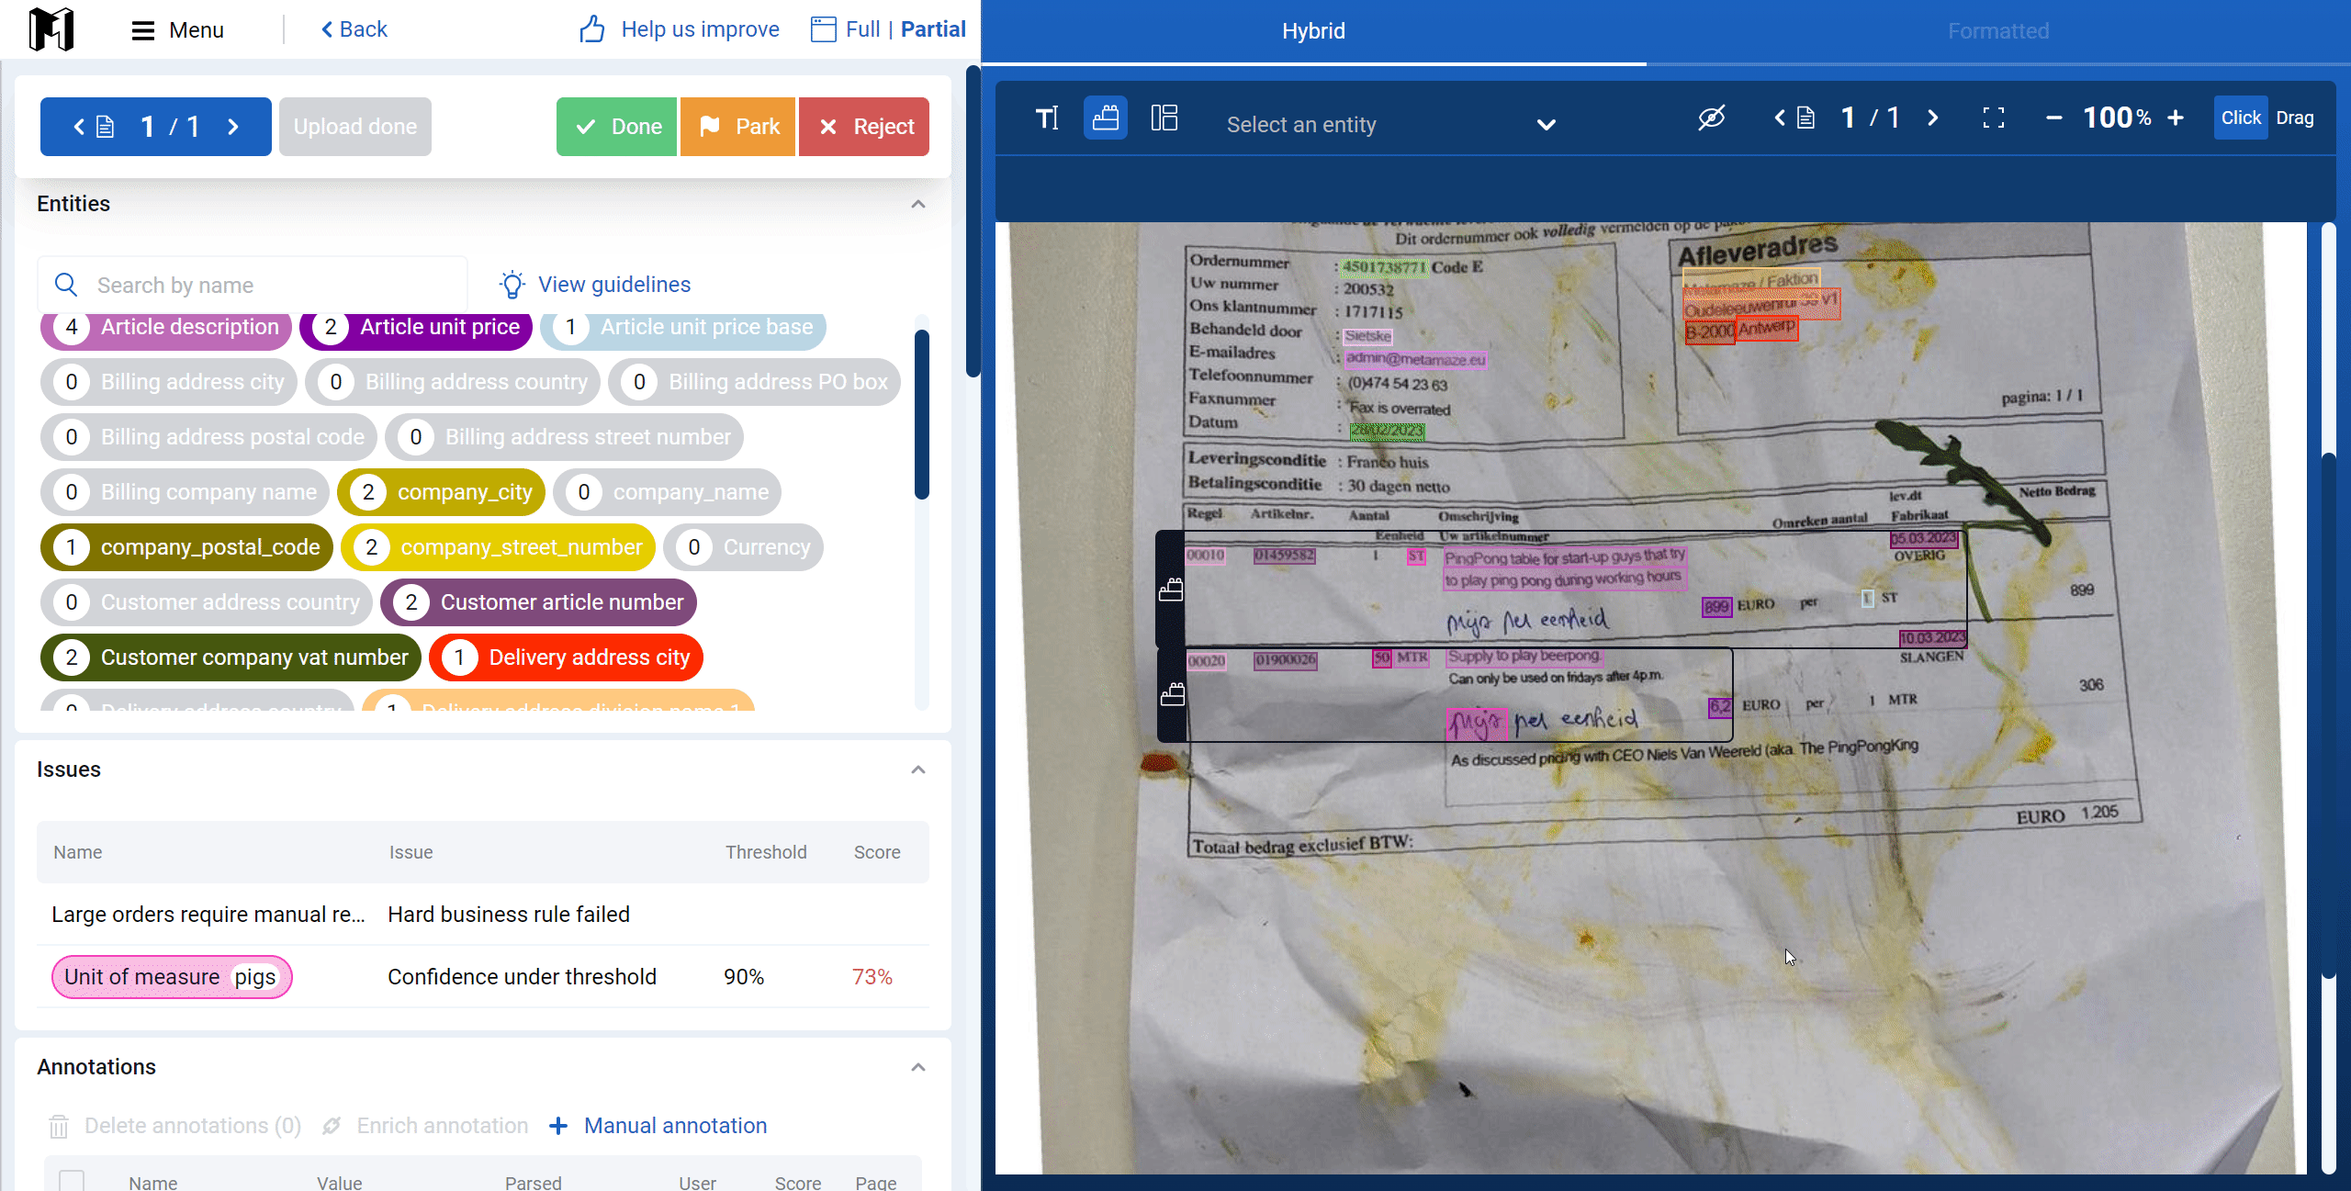Select company_street_number entity chip
The width and height of the screenshot is (2351, 1191).
(x=498, y=547)
